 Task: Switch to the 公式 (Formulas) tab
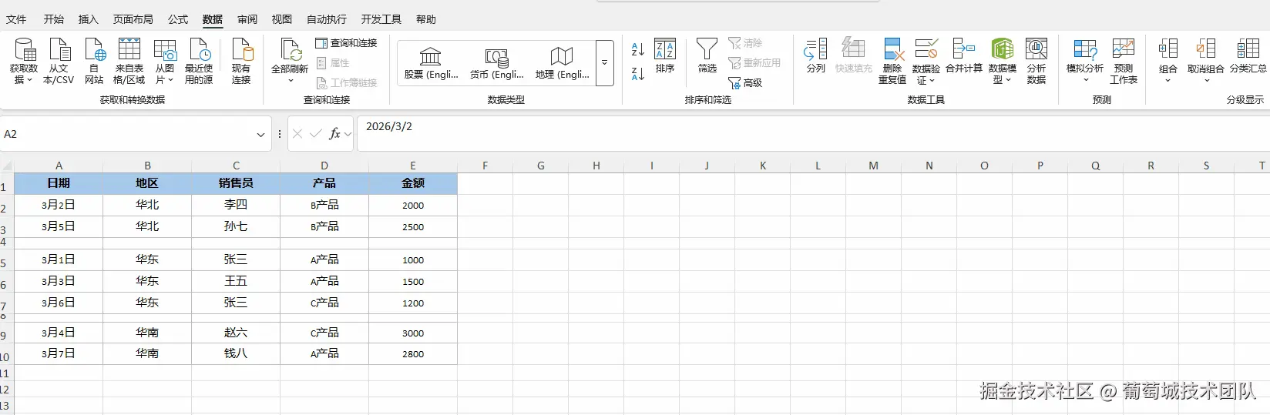point(178,19)
